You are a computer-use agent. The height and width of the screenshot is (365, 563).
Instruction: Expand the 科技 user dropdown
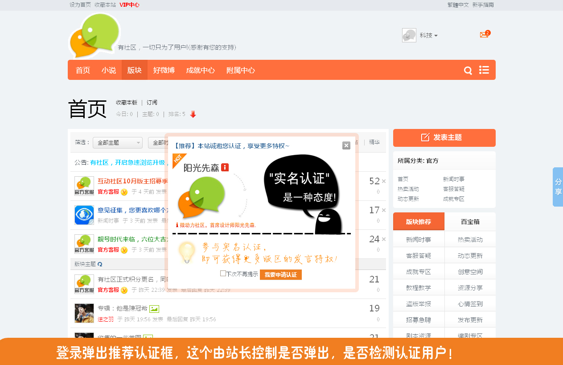428,35
